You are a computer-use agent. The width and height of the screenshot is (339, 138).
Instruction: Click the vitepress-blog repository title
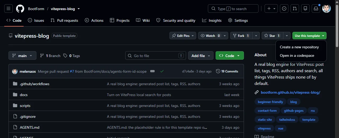click(x=32, y=36)
